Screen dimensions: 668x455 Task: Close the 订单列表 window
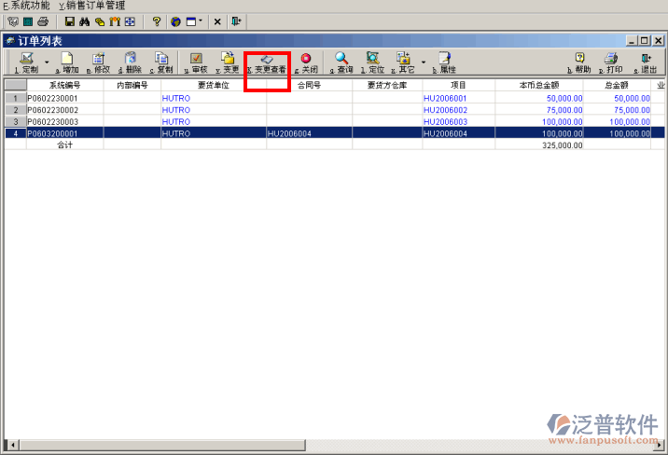658,41
